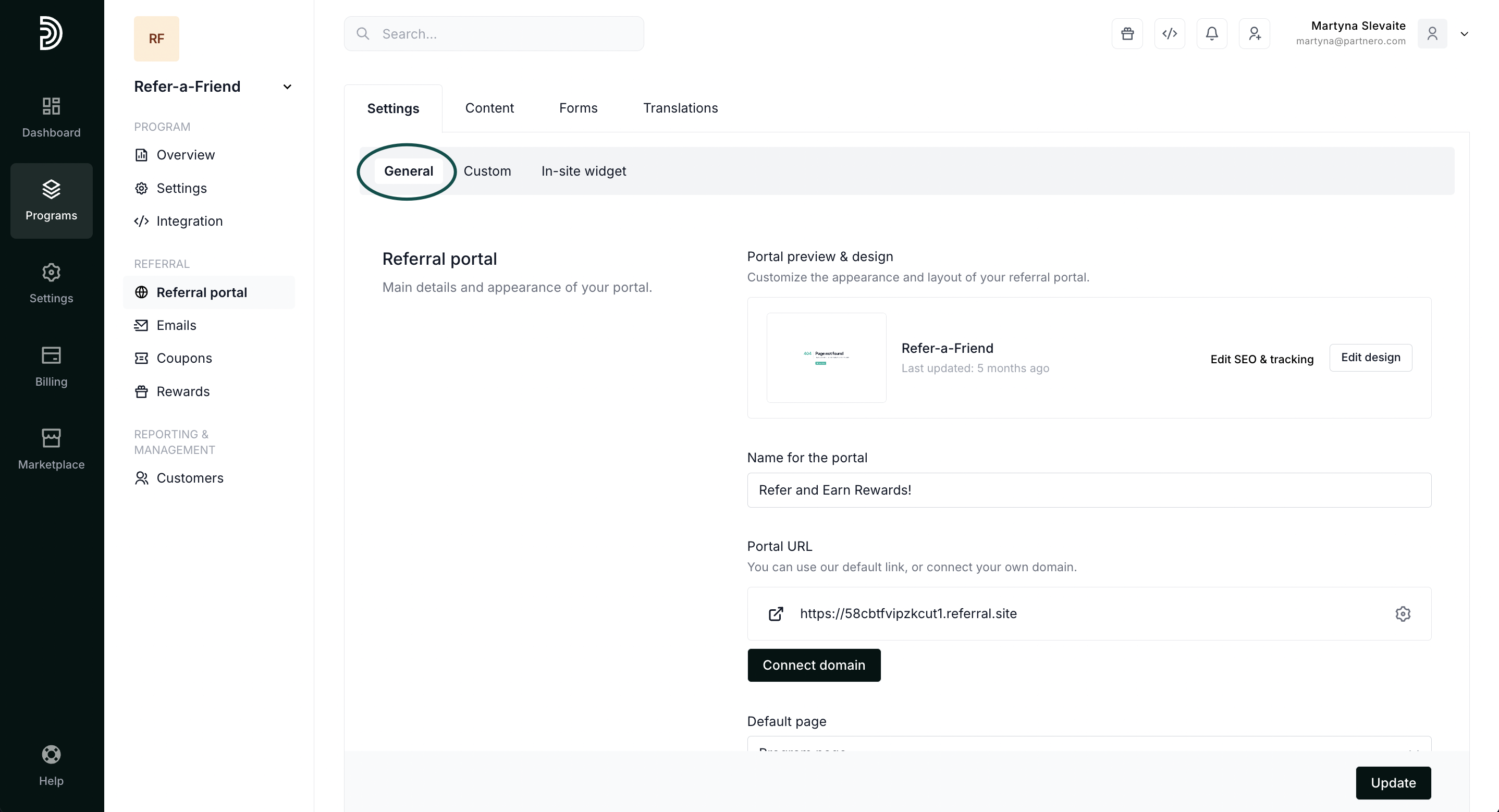Select the In-site widget sub-tab
Image resolution: width=1499 pixels, height=812 pixels.
(x=583, y=171)
